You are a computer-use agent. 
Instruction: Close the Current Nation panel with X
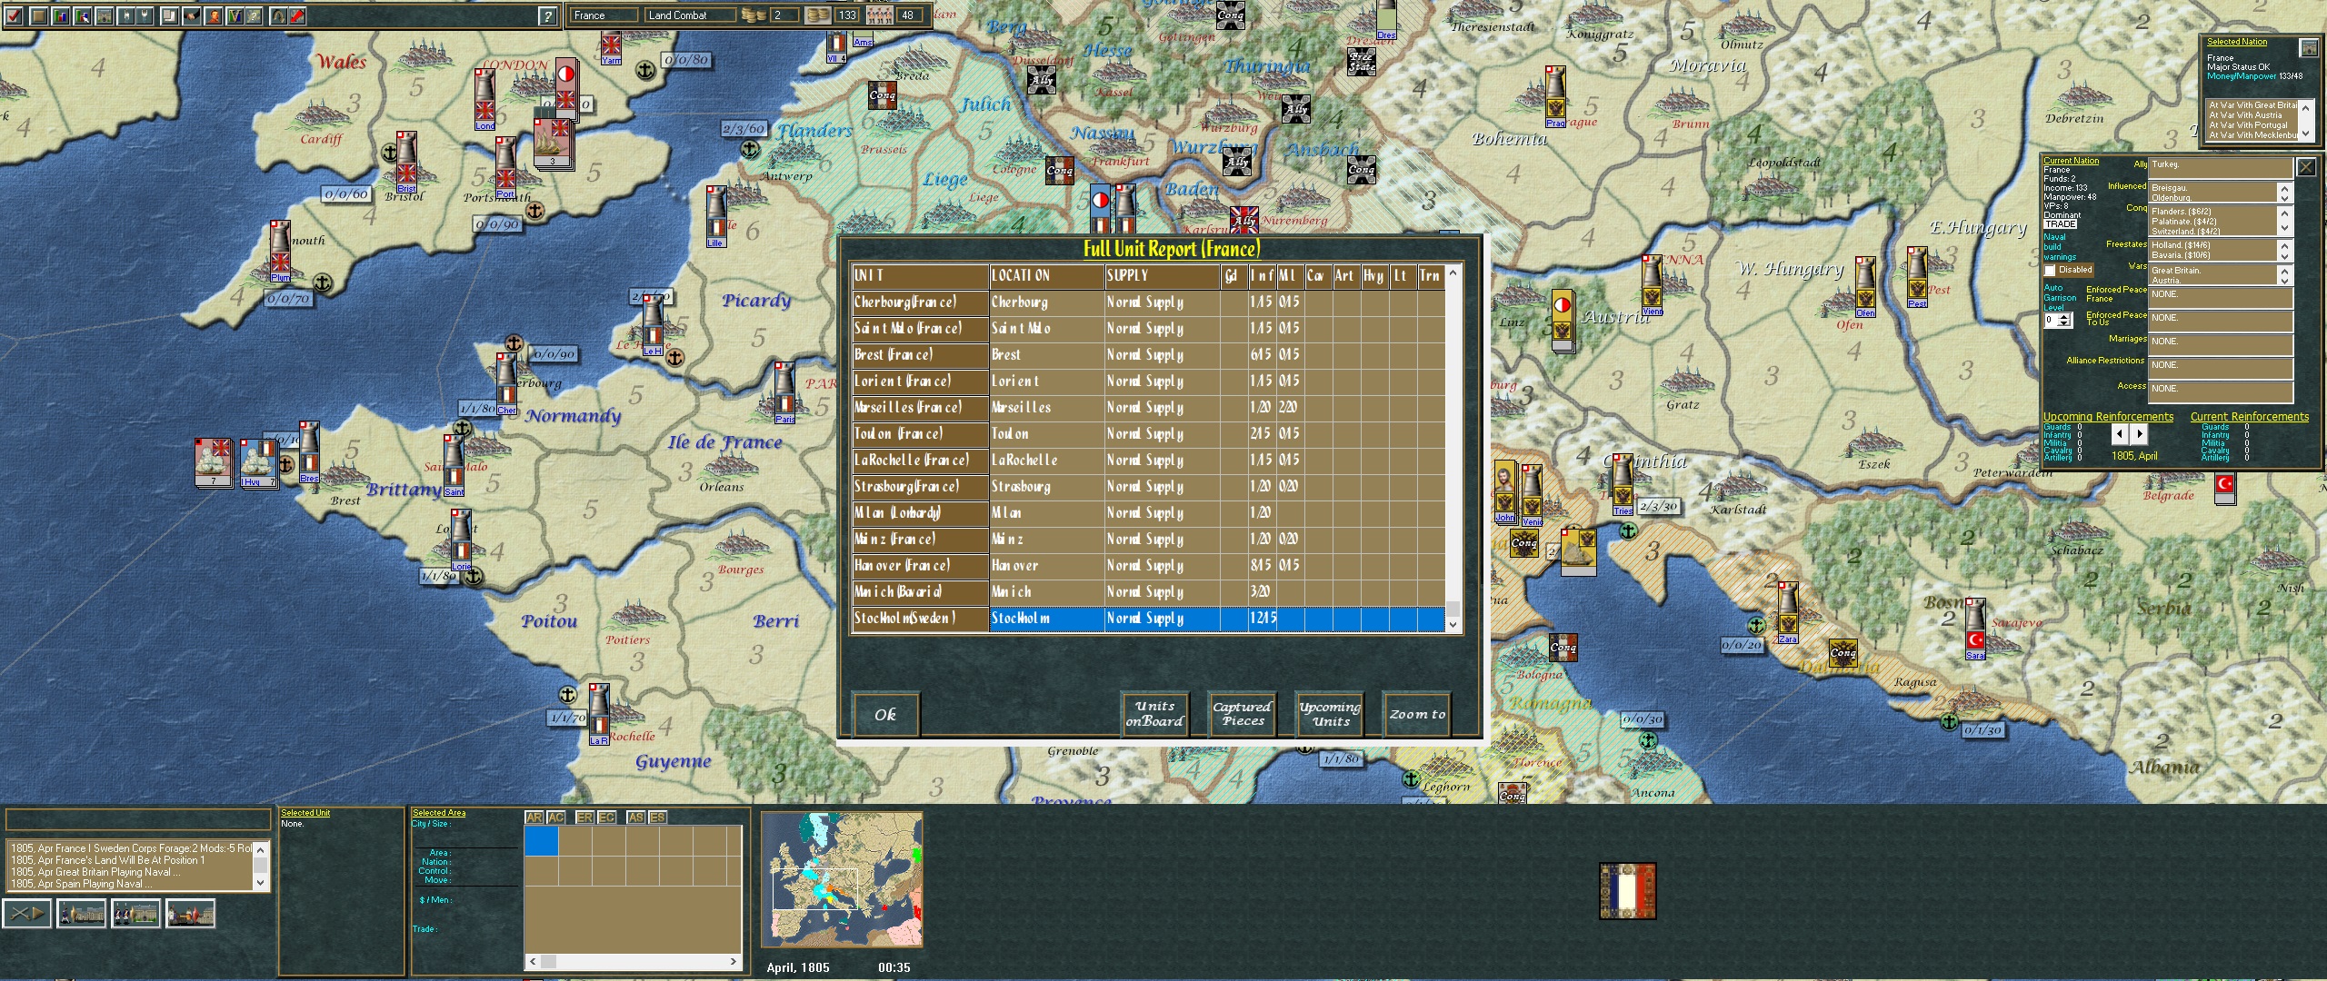point(2306,167)
